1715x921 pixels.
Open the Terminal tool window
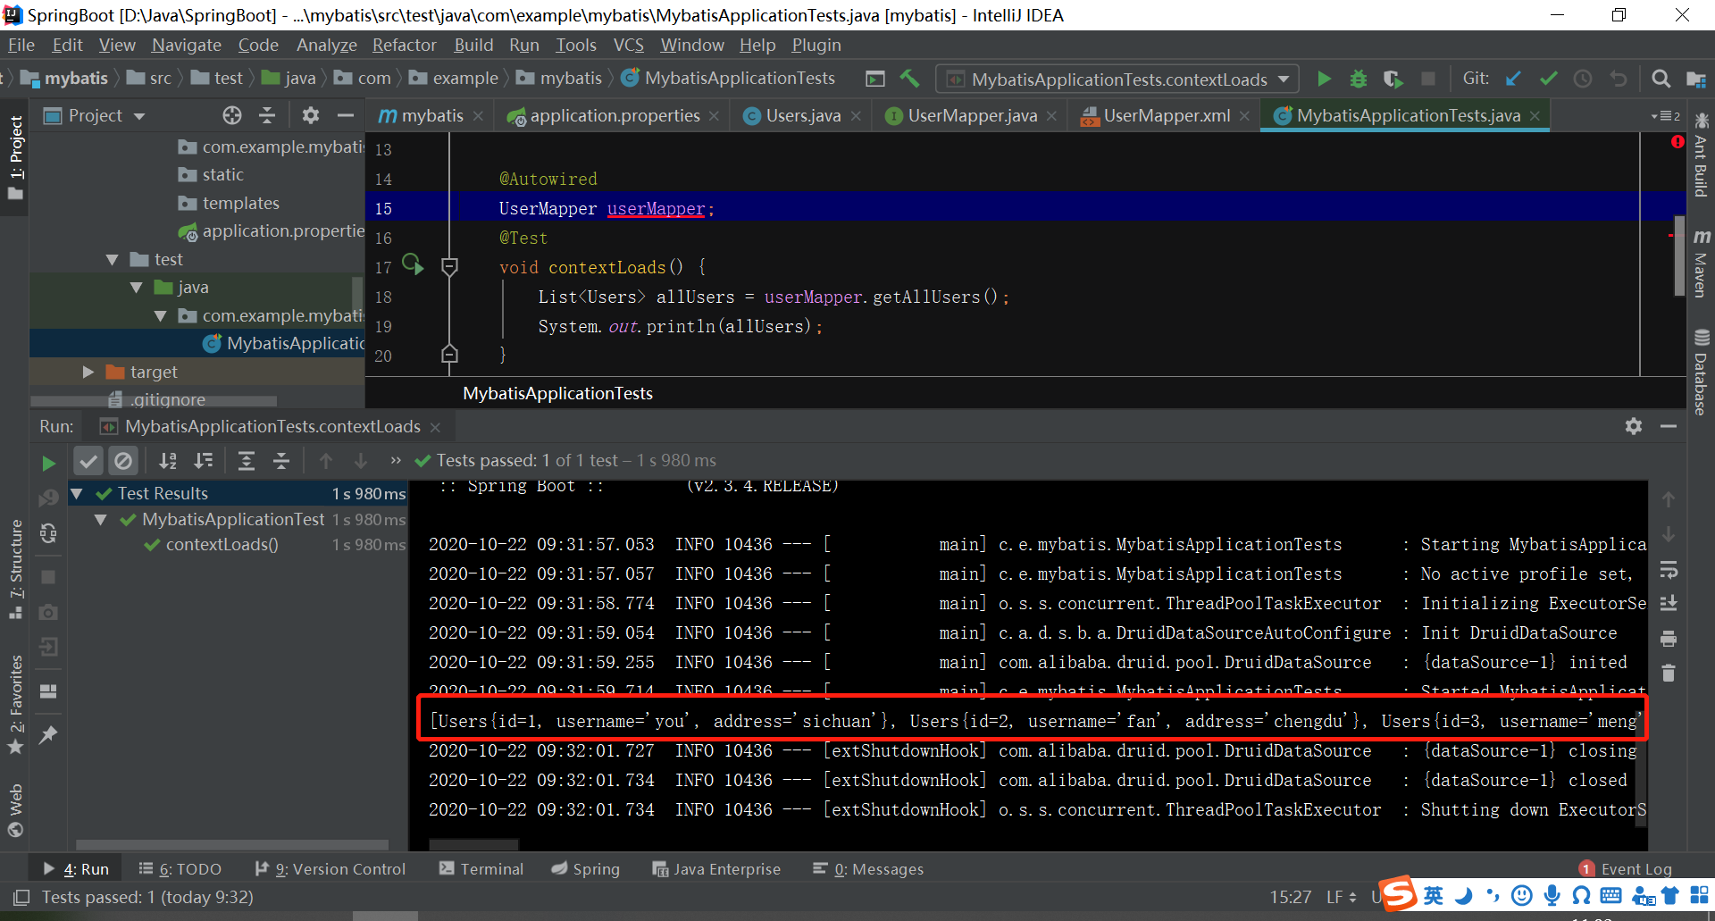[x=481, y=868]
